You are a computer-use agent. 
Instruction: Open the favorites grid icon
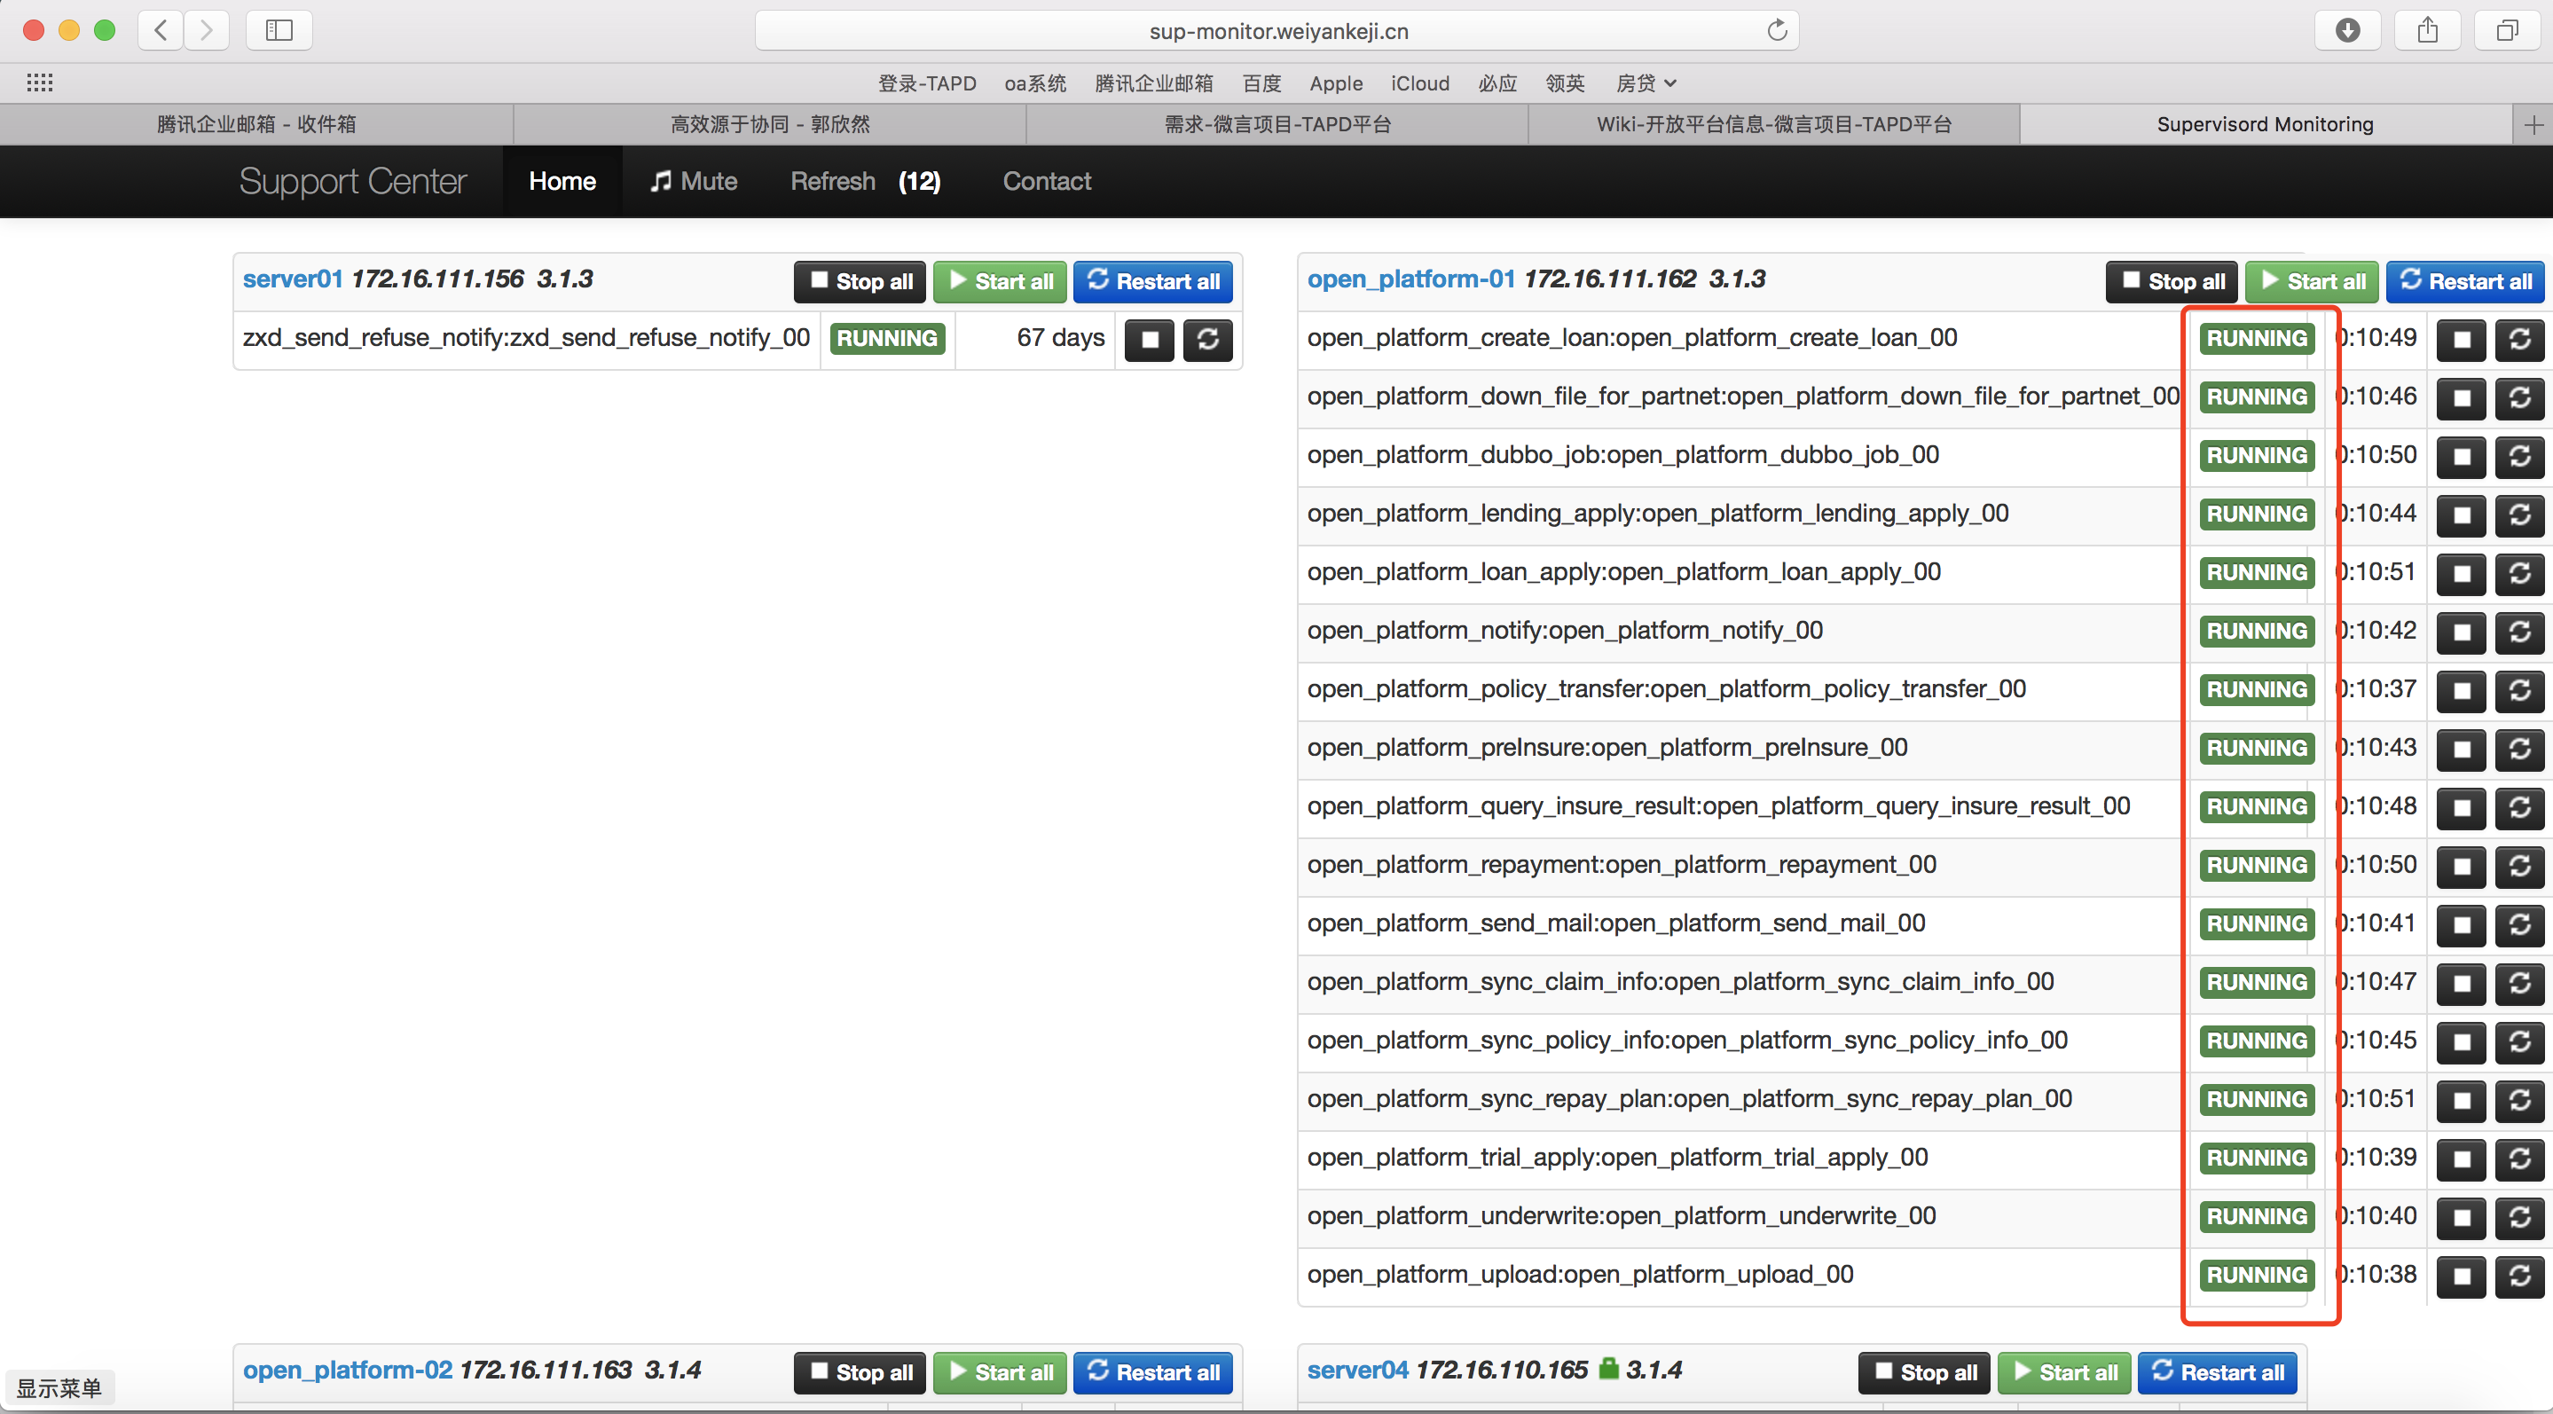click(x=40, y=83)
